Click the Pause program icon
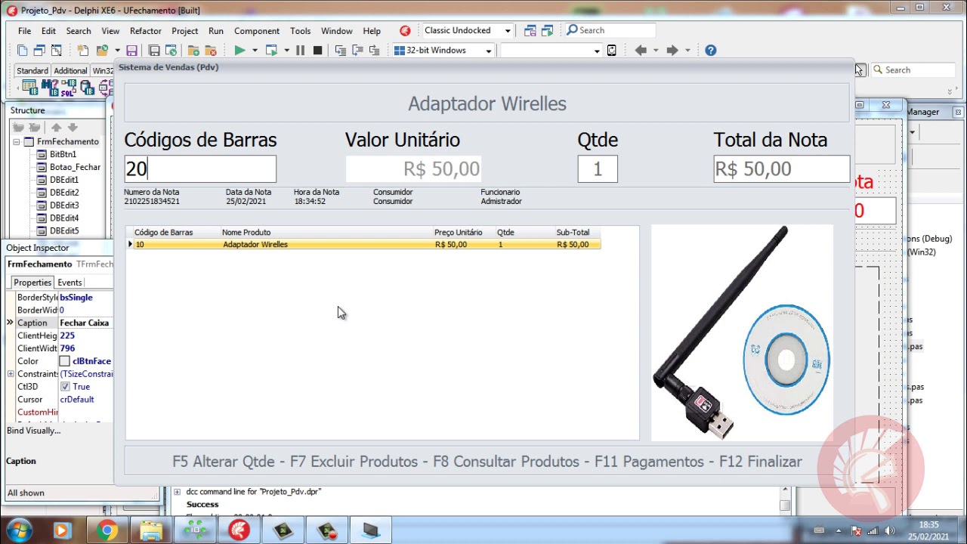This screenshot has height=544, width=967. [300, 51]
